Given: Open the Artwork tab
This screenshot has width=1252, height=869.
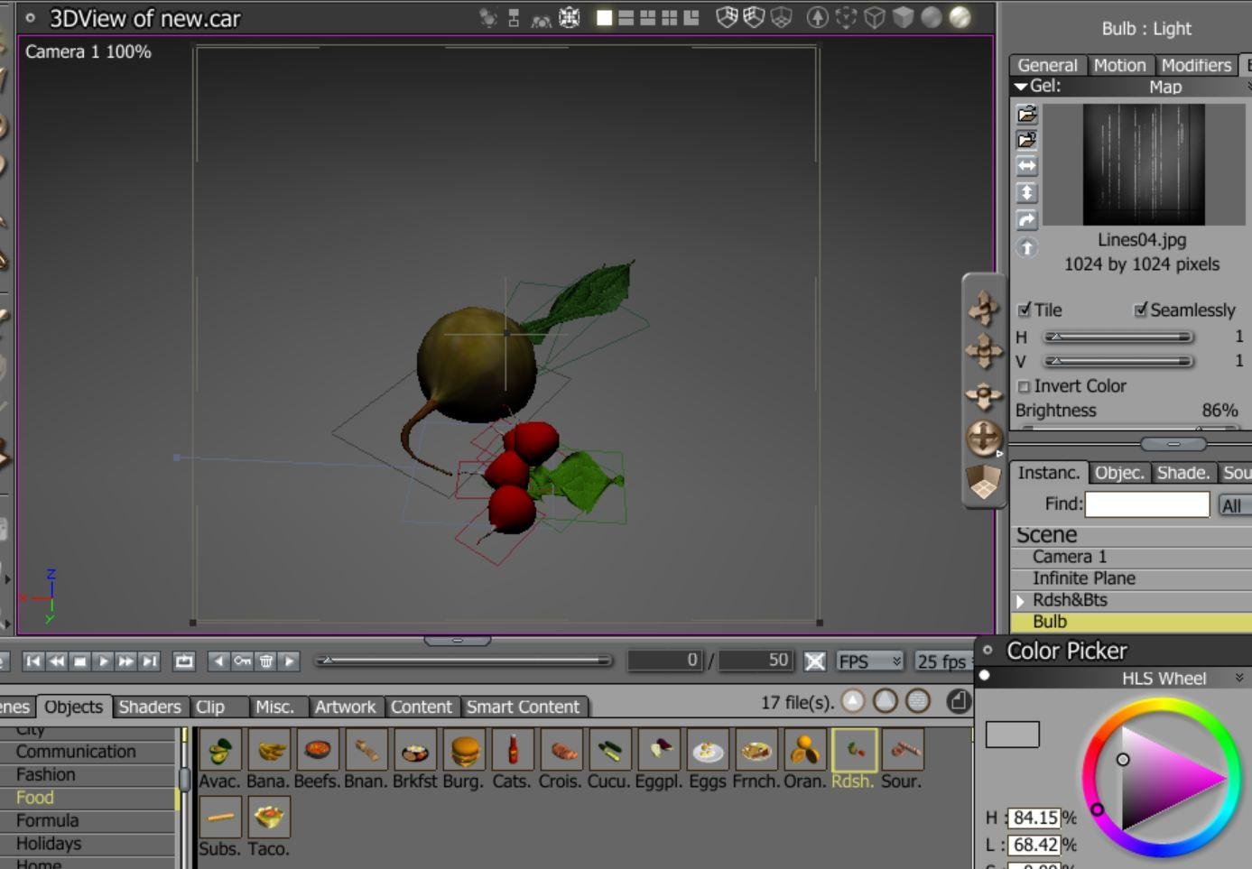Looking at the screenshot, I should pyautogui.click(x=345, y=707).
